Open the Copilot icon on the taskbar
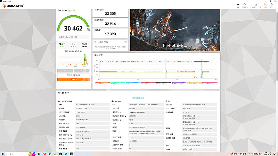Screen dimensions: 278x156 click(x=44, y=154)
